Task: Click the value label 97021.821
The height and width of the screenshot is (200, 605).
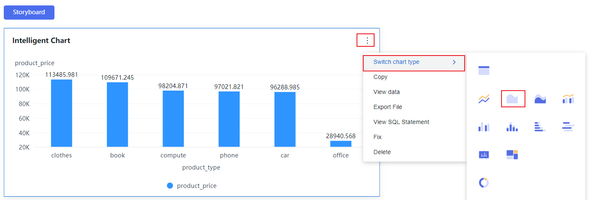Action: pyautogui.click(x=229, y=87)
